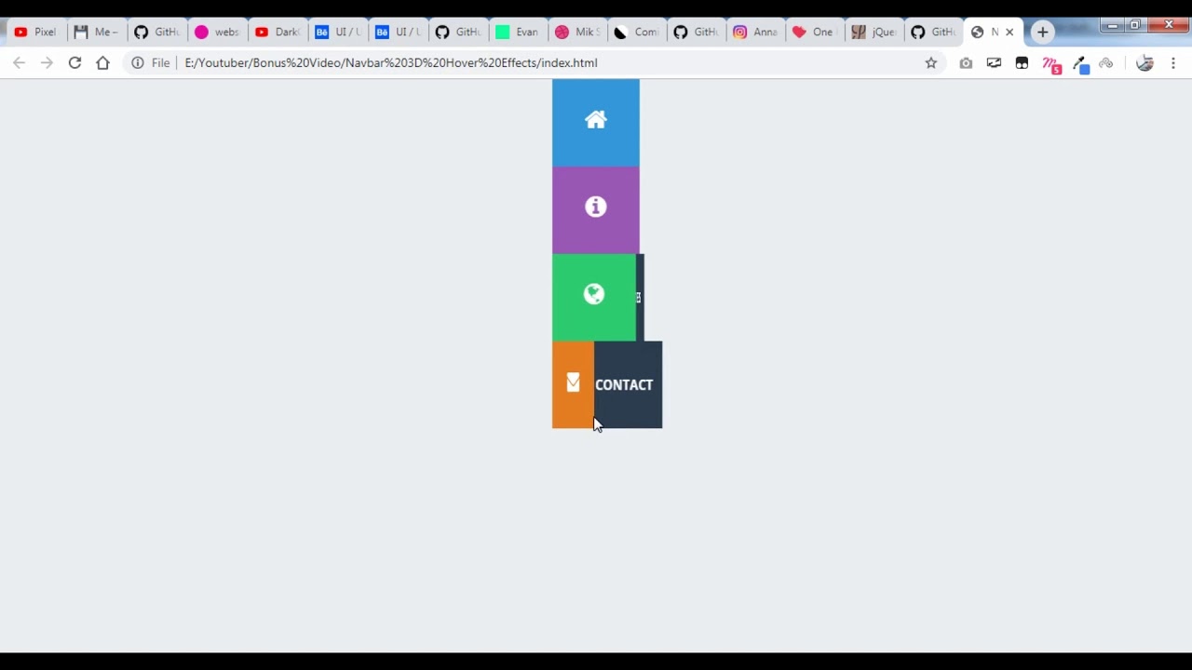Click the pen color-picker extension icon
Image resolution: width=1192 pixels, height=670 pixels.
tap(1080, 63)
